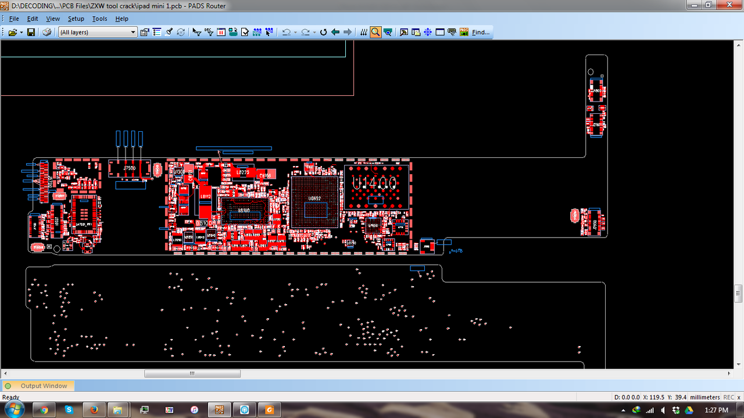Open the Setup menu
Screen dimensions: 744x418
(x=76, y=19)
